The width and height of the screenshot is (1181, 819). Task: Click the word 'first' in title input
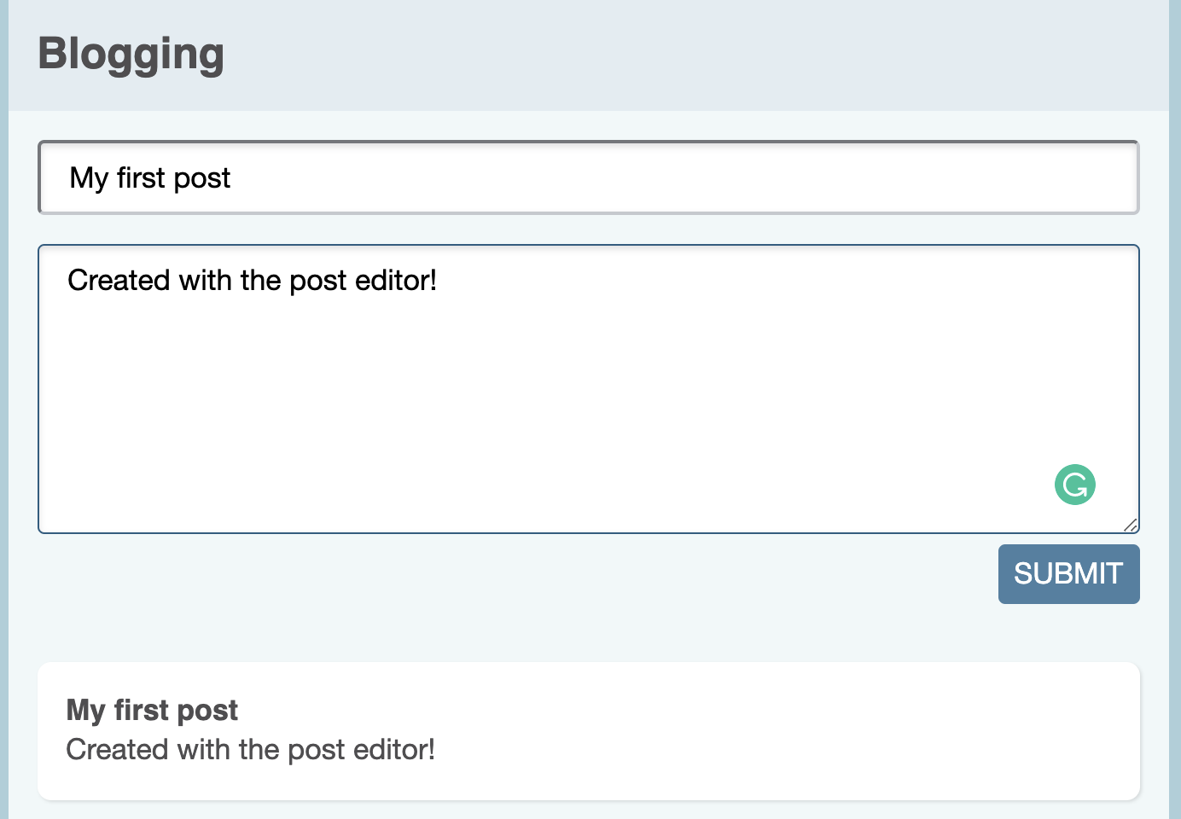tap(141, 178)
